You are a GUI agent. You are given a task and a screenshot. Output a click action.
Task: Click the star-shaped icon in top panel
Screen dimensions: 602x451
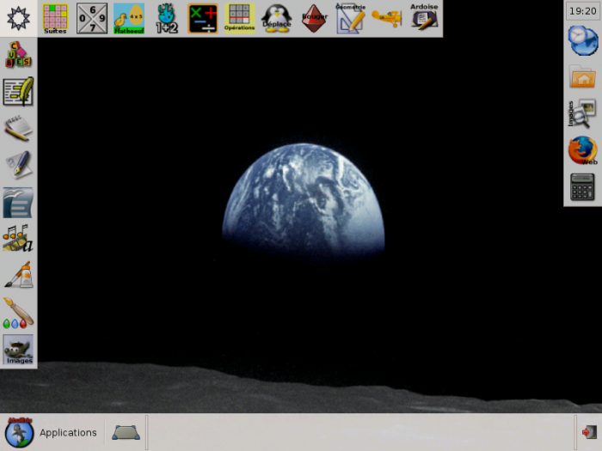click(18, 18)
